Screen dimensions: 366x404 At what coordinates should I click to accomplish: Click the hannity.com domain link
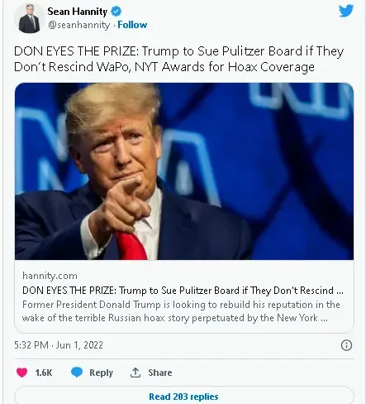tap(50, 276)
